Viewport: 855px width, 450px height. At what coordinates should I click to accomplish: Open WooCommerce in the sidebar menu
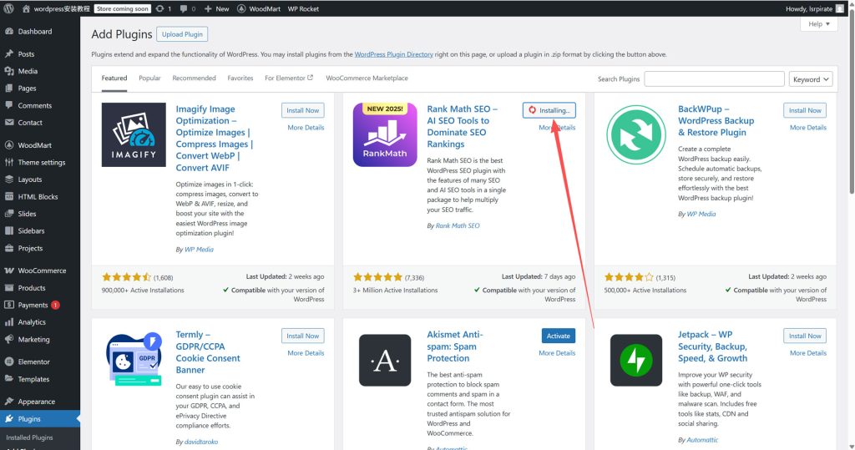pos(42,271)
